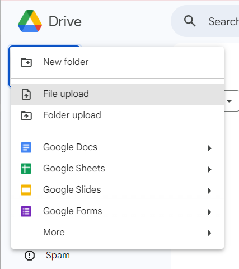Expand the Google Slides submenu arrow

(209, 191)
